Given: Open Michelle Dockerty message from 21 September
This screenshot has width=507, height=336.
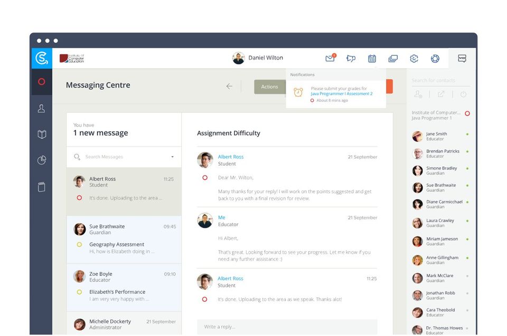Looking at the screenshot, I should point(124,324).
